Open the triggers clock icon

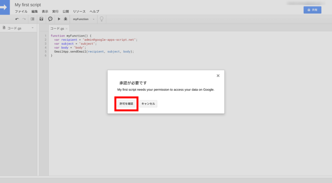(50, 19)
